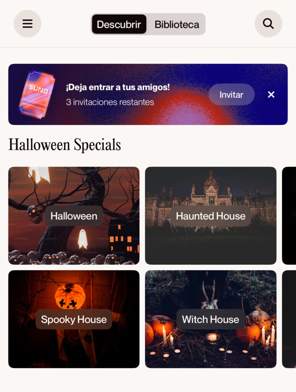This screenshot has width=296, height=392.
Task: Tap the partially visible top-right card
Action: coord(289,216)
